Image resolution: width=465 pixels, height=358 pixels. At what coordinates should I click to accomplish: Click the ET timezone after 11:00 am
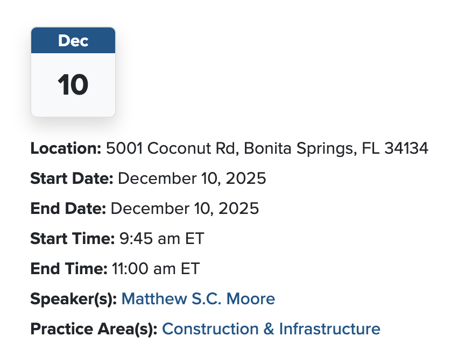coord(191,269)
